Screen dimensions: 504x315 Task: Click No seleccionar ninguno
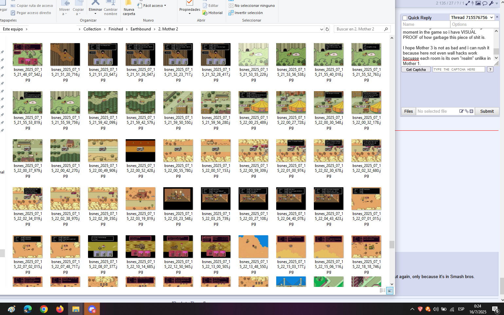coord(252,6)
